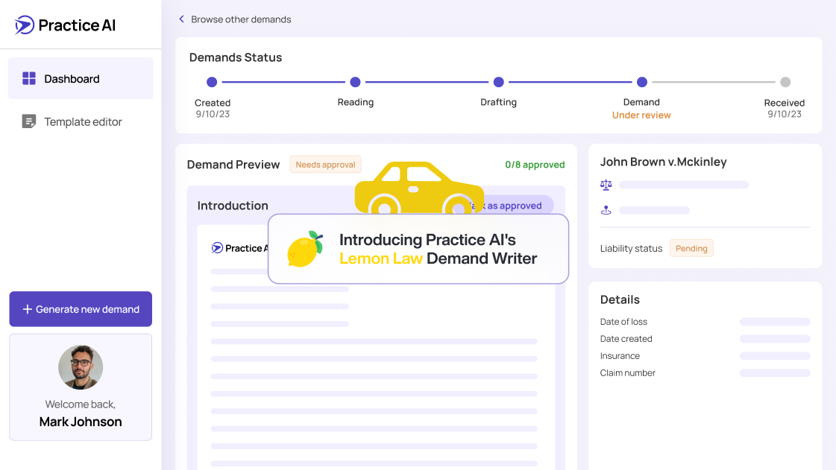This screenshot has height=470, width=836.
Task: Click the lemon icon in the banner
Action: pos(306,249)
